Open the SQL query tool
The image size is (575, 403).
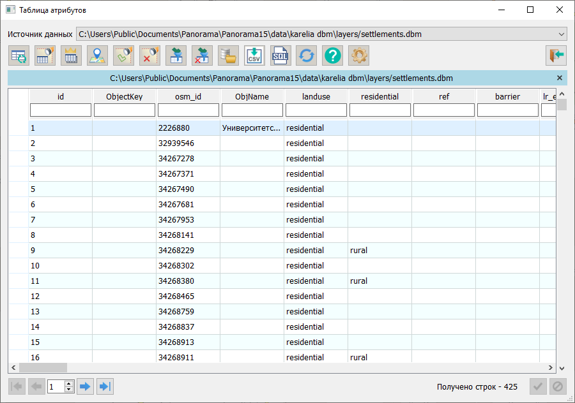[x=280, y=56]
